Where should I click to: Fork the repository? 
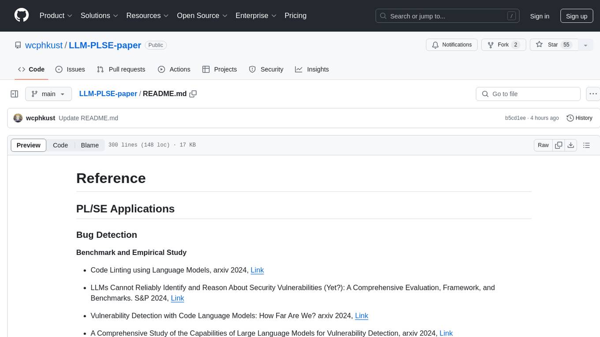click(503, 45)
